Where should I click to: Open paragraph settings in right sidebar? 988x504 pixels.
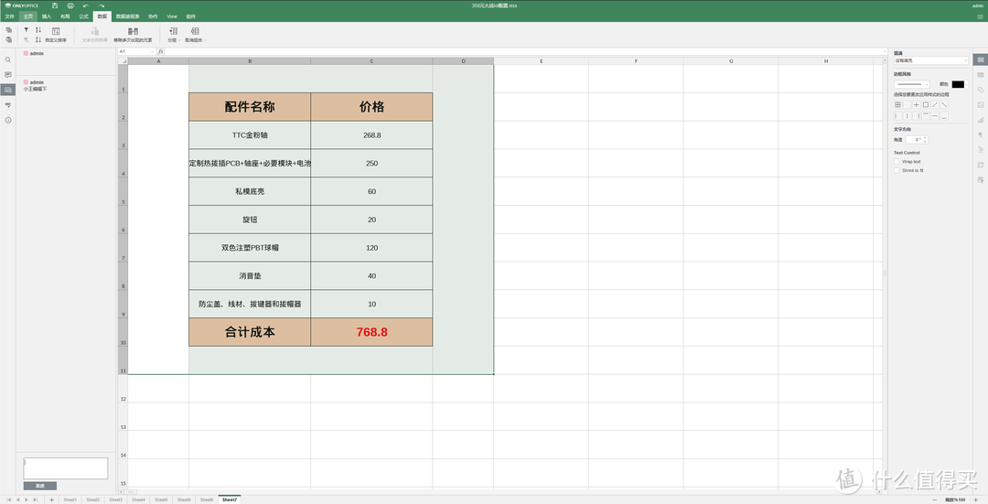[981, 134]
